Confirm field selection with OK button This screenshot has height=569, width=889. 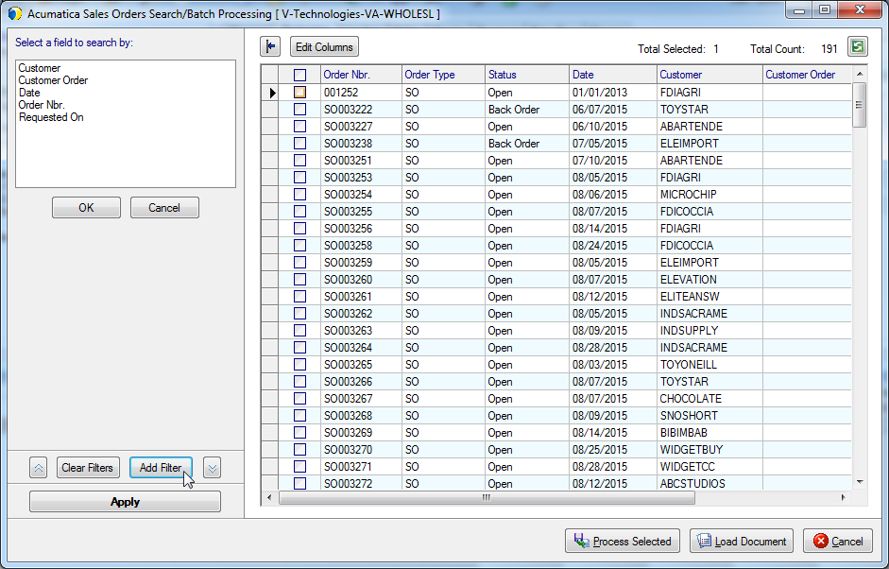pyautogui.click(x=86, y=208)
